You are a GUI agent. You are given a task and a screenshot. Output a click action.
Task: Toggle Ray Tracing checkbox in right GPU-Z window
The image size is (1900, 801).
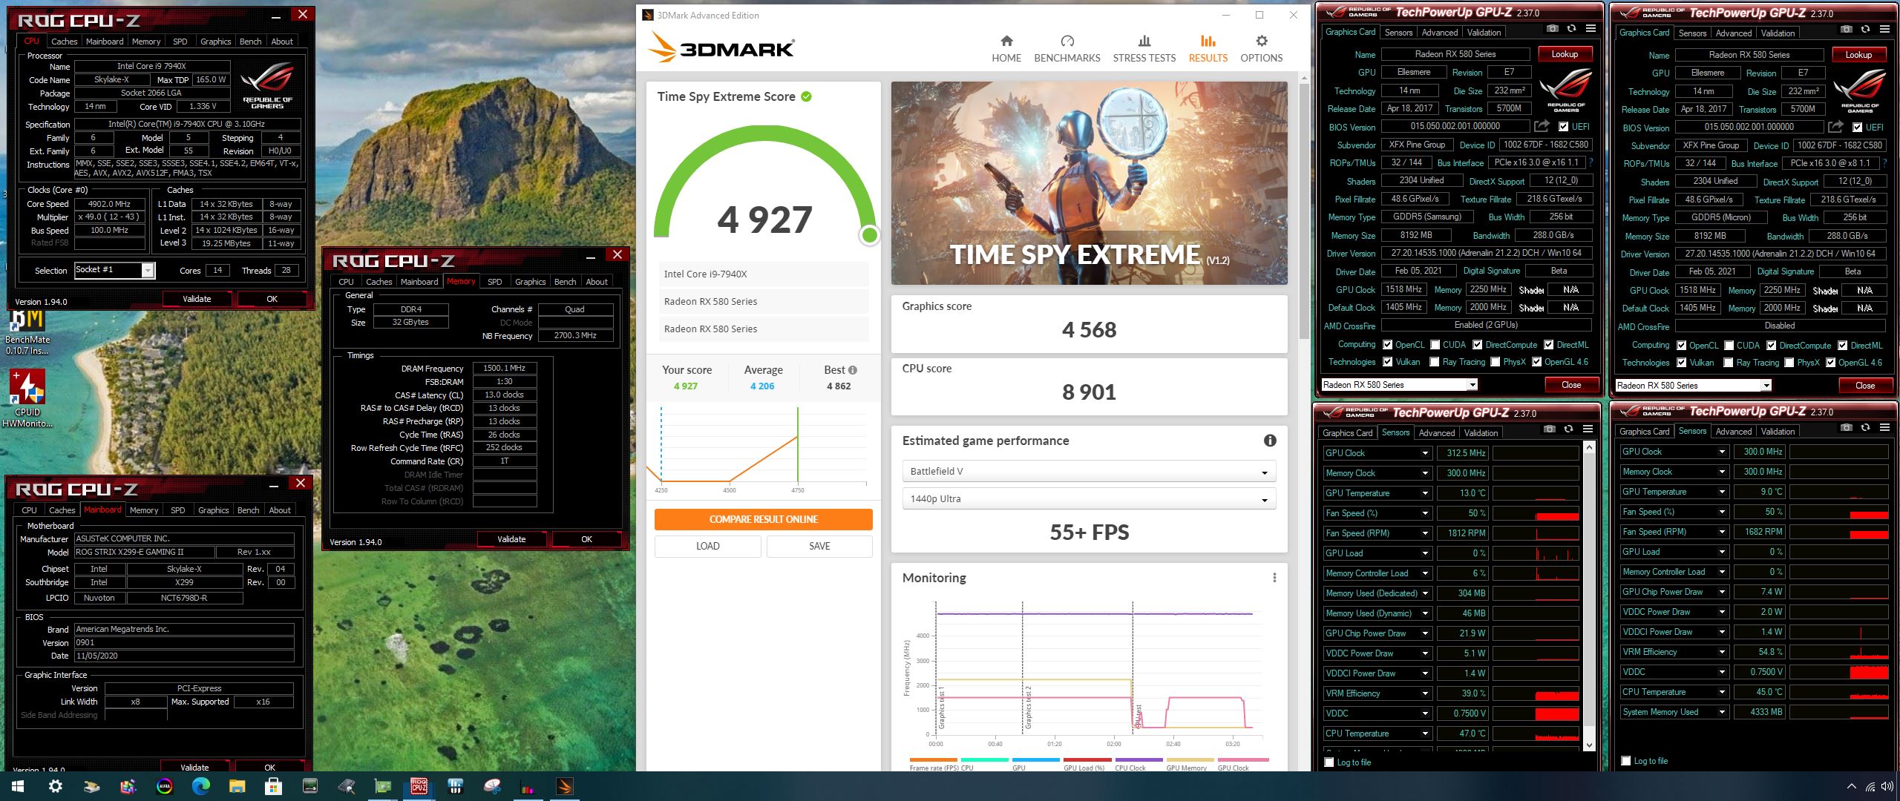tap(1729, 363)
